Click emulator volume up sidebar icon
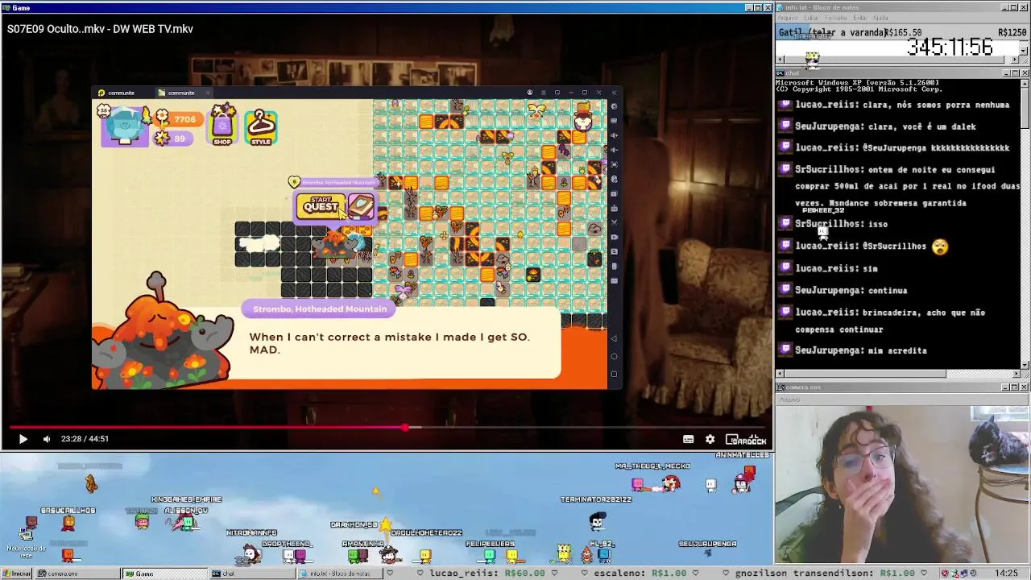Viewport: 1031px width, 580px height. click(x=615, y=135)
